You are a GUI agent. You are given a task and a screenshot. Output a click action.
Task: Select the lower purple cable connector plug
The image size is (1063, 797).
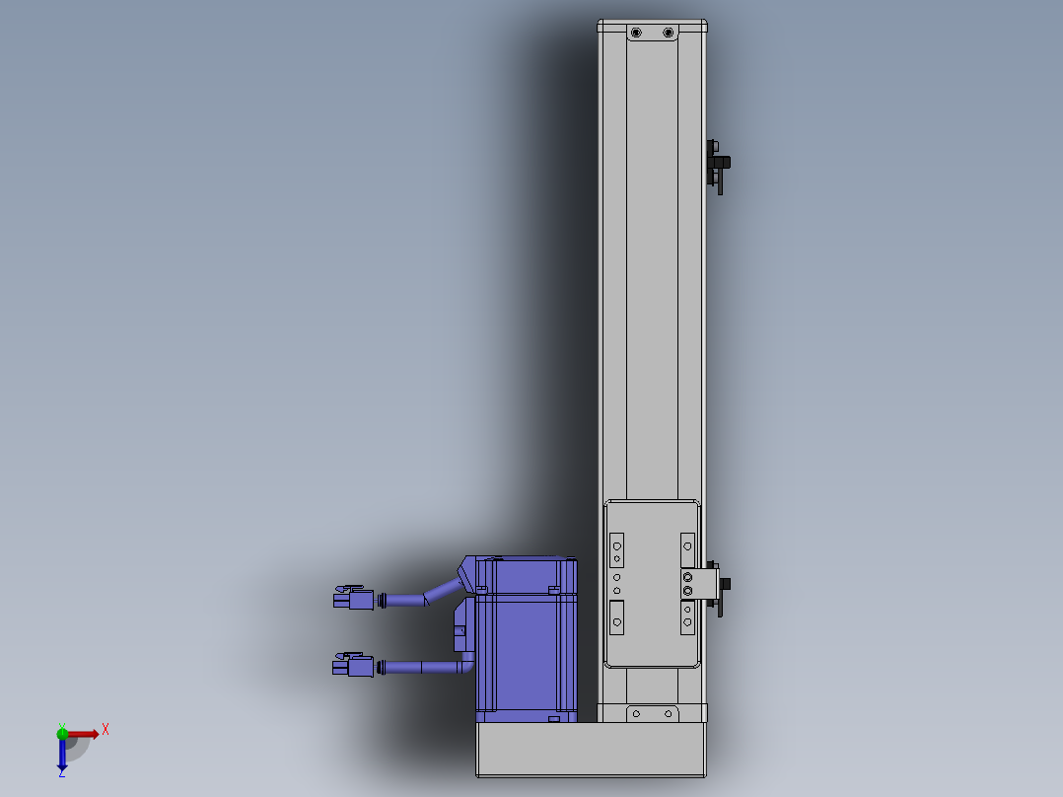click(353, 665)
